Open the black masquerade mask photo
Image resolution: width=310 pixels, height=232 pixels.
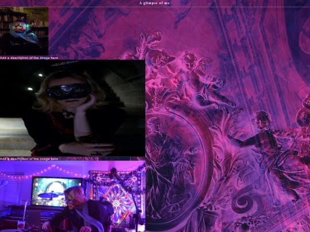pyautogui.click(x=72, y=108)
